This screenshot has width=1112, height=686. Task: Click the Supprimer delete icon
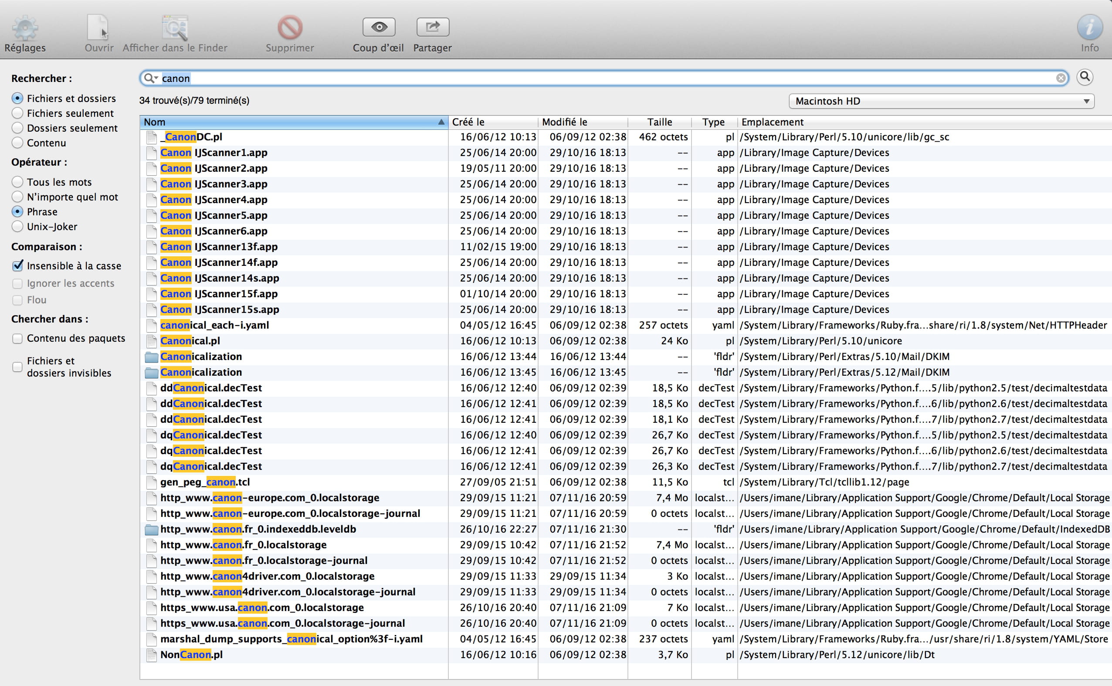[x=290, y=28]
